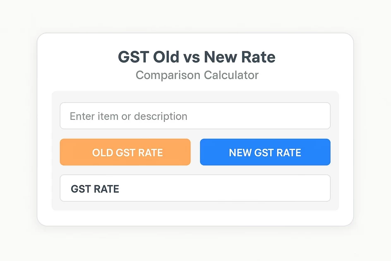Click the calculator card background panel
Image resolution: width=391 pixels, height=261 pixels.
(x=195, y=217)
